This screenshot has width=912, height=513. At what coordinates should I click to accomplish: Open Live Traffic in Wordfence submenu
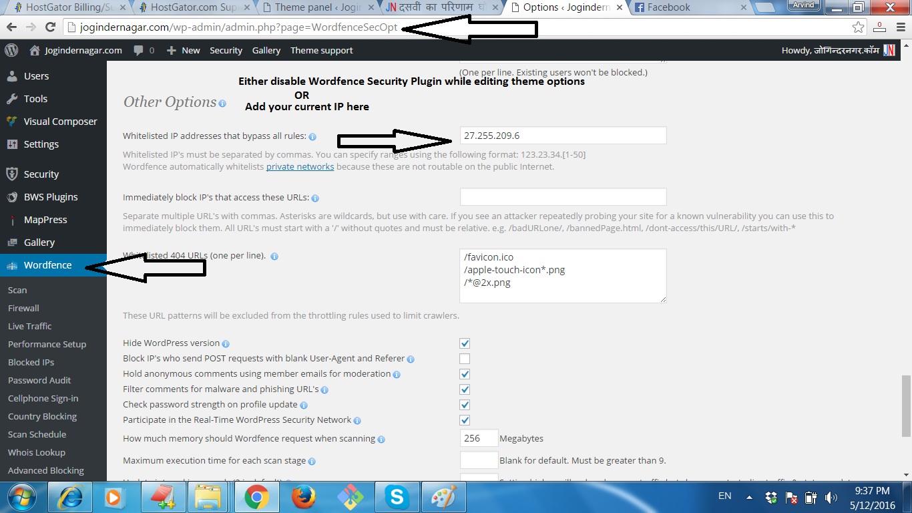pyautogui.click(x=30, y=326)
